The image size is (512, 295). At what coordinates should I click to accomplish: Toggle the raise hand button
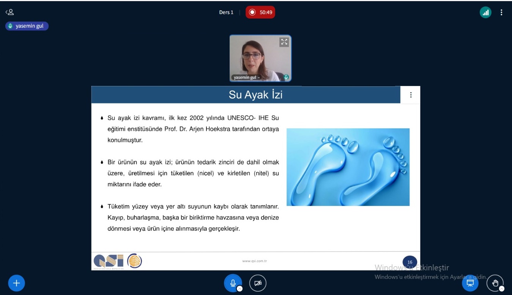[x=495, y=283]
